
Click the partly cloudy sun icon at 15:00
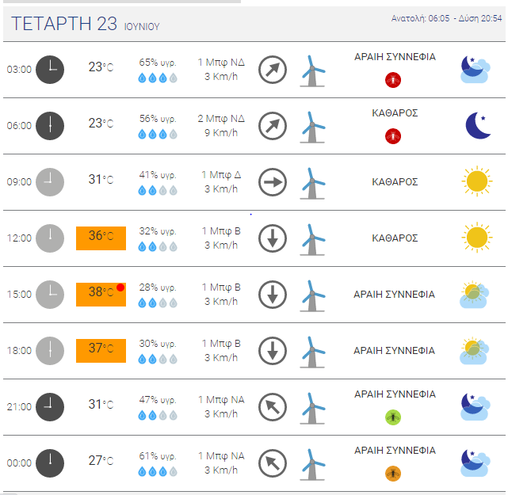(474, 295)
